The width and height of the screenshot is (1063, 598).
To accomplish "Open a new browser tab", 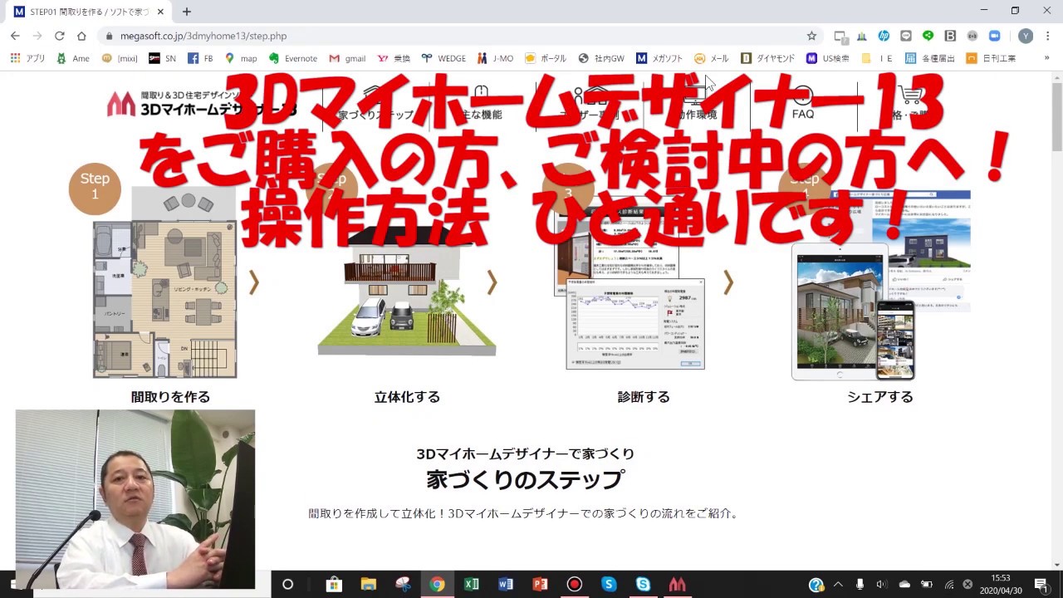I will pos(186,12).
